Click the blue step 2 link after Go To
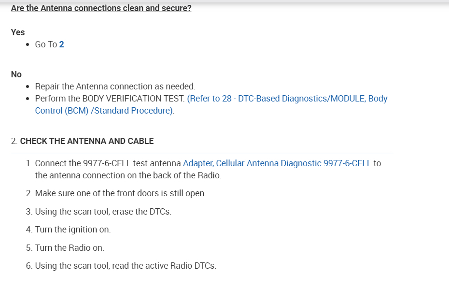The image size is (449, 289). click(x=61, y=44)
